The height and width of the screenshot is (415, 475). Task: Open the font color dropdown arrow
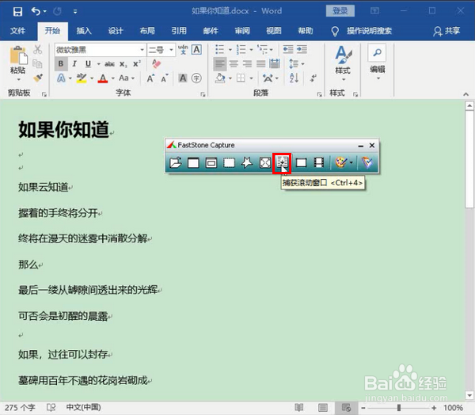point(113,78)
